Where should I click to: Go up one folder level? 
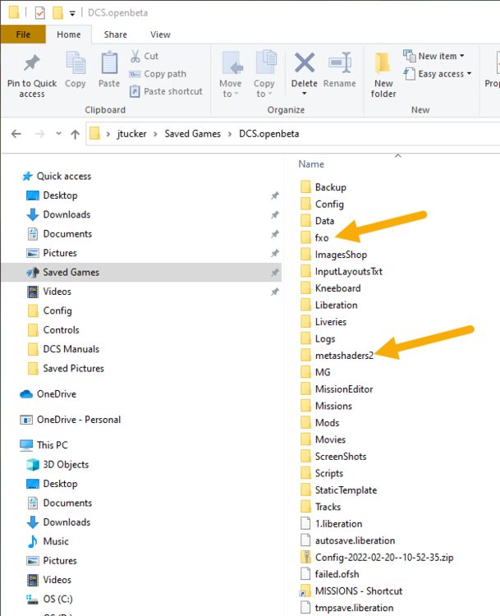click(75, 134)
